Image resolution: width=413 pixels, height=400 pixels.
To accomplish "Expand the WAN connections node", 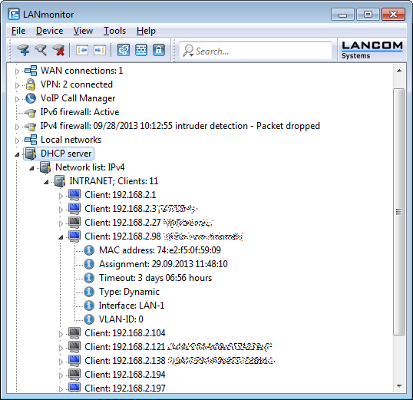I will pyautogui.click(x=17, y=71).
